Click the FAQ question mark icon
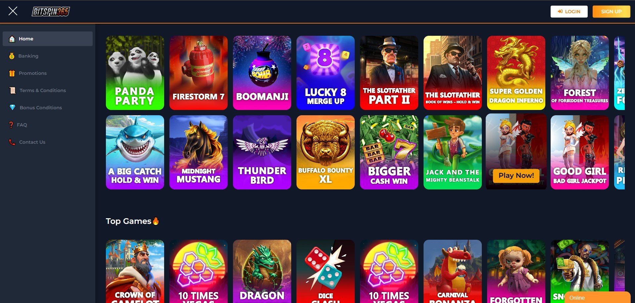 [11, 125]
